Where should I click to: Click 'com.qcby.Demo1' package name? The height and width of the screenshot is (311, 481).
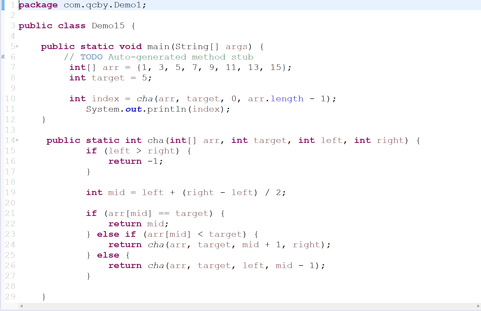[102, 5]
